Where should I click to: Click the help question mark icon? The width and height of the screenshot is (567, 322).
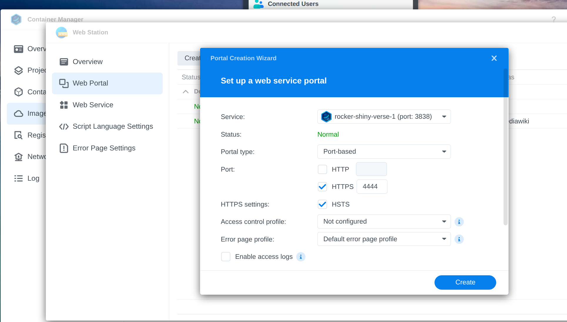coord(554,19)
